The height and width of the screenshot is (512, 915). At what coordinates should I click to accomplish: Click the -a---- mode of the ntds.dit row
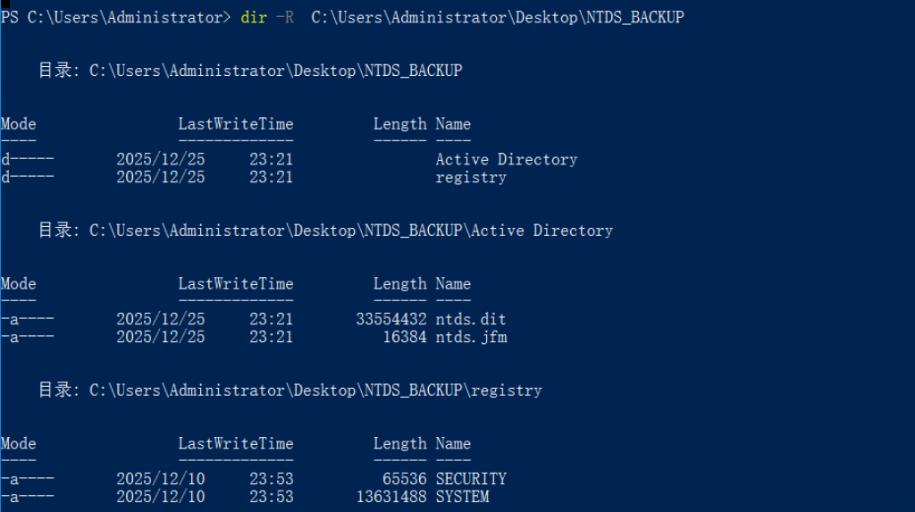click(28, 320)
